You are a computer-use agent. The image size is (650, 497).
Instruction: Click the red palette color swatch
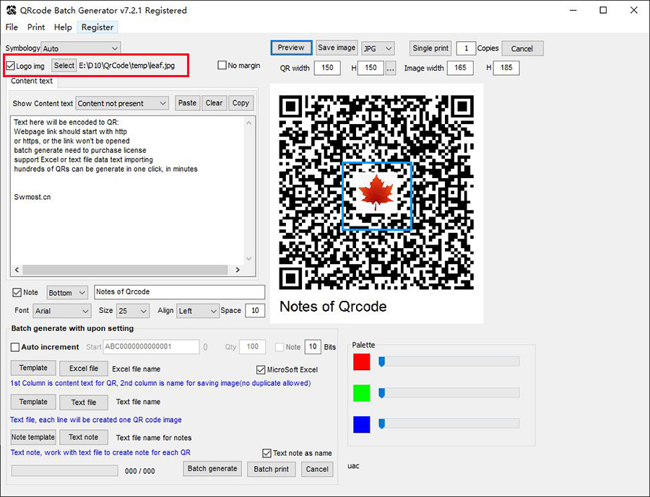pos(362,362)
